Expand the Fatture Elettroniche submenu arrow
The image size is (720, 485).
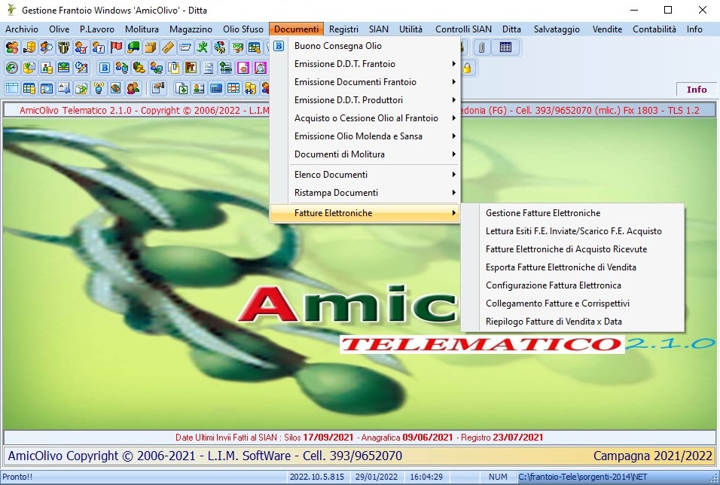click(x=453, y=213)
